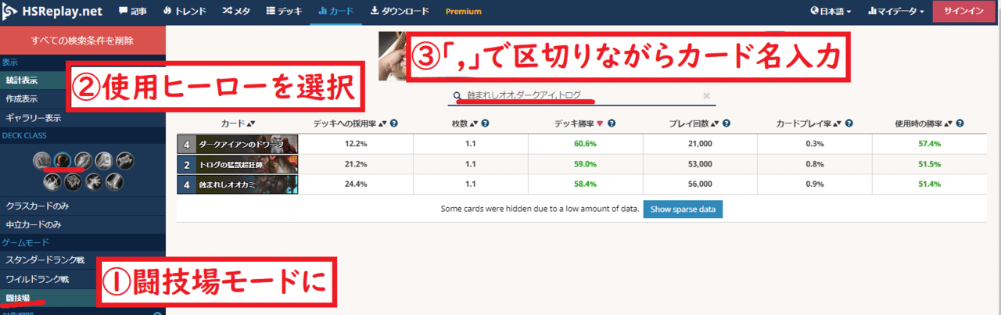1001x315 pixels.
Task: Select ギャラリー表示 view option
Action: (83, 118)
